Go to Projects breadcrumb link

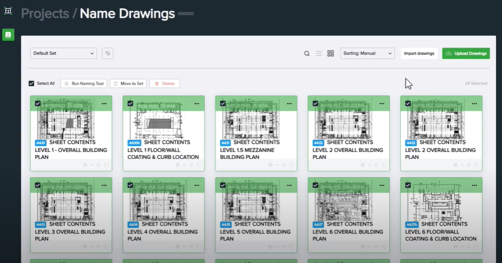point(45,14)
